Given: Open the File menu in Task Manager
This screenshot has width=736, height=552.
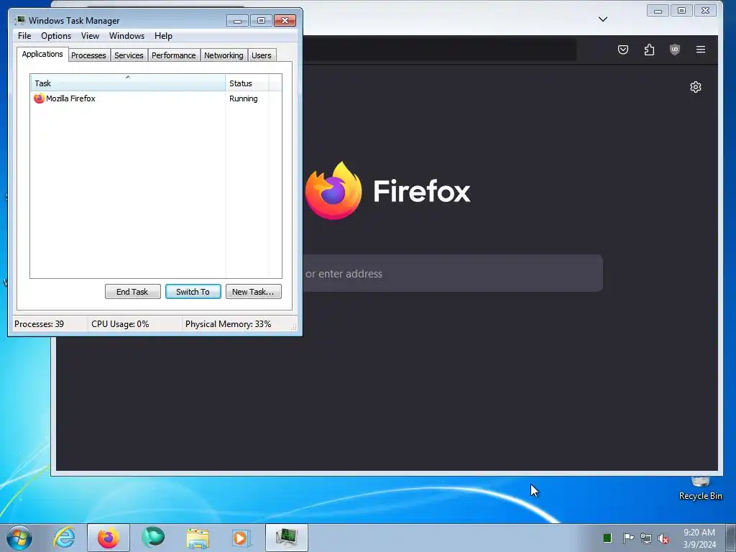Looking at the screenshot, I should [x=24, y=36].
